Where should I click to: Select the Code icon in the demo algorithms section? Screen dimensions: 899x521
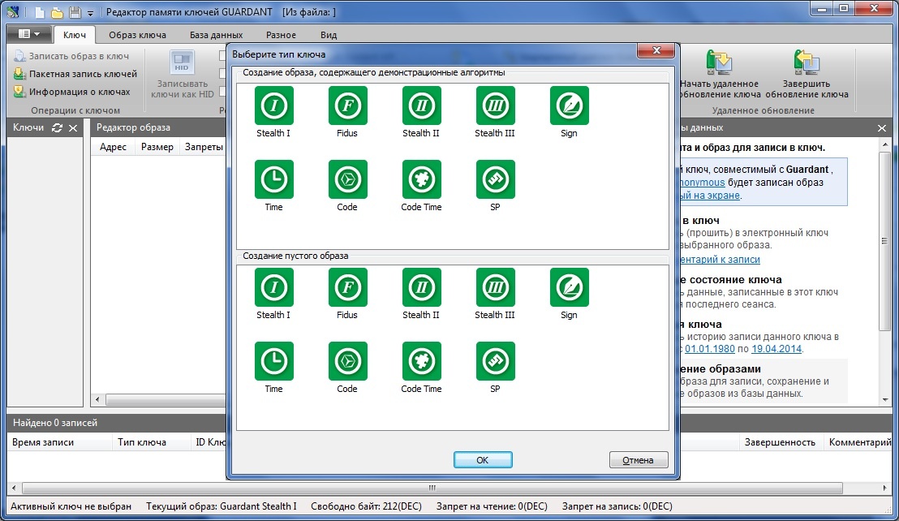347,180
